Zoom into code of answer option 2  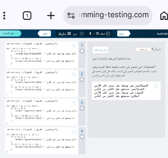(74, 74)
